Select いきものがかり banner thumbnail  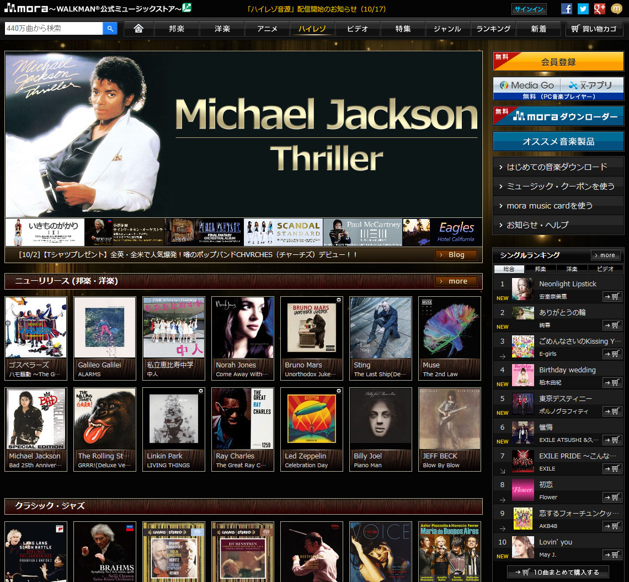45,232
